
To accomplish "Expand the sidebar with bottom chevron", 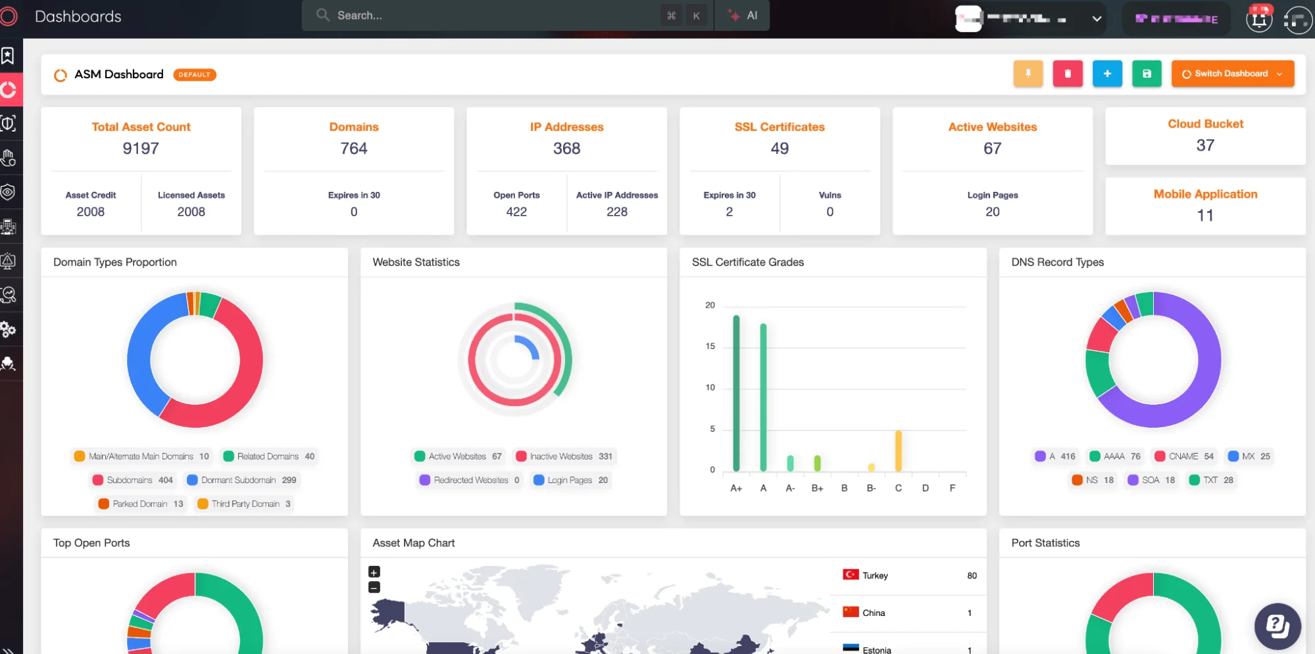I will (x=8, y=650).
